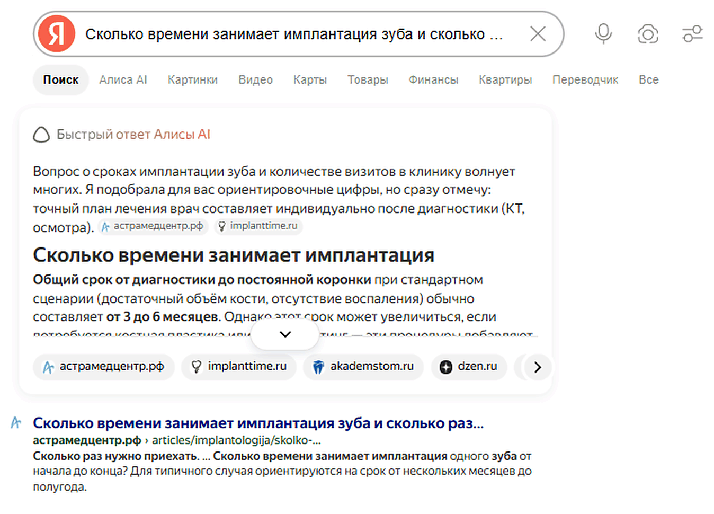Open inline source астрамедцентр.рф citation

152,226
